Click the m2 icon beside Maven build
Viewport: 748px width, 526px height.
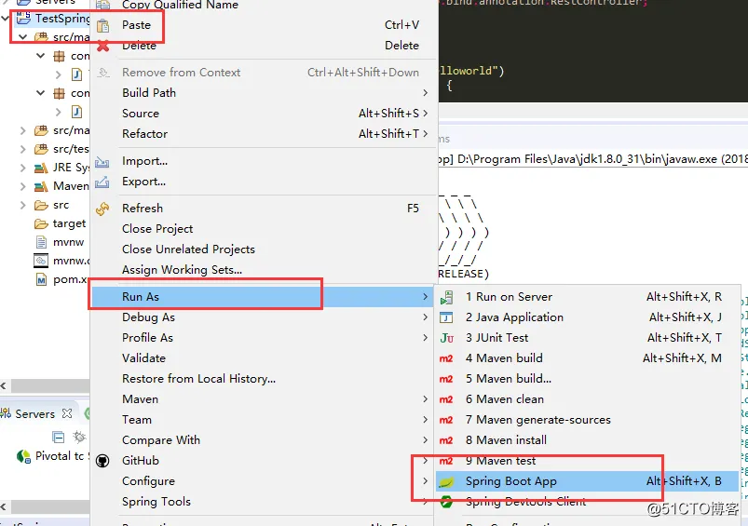(x=446, y=358)
